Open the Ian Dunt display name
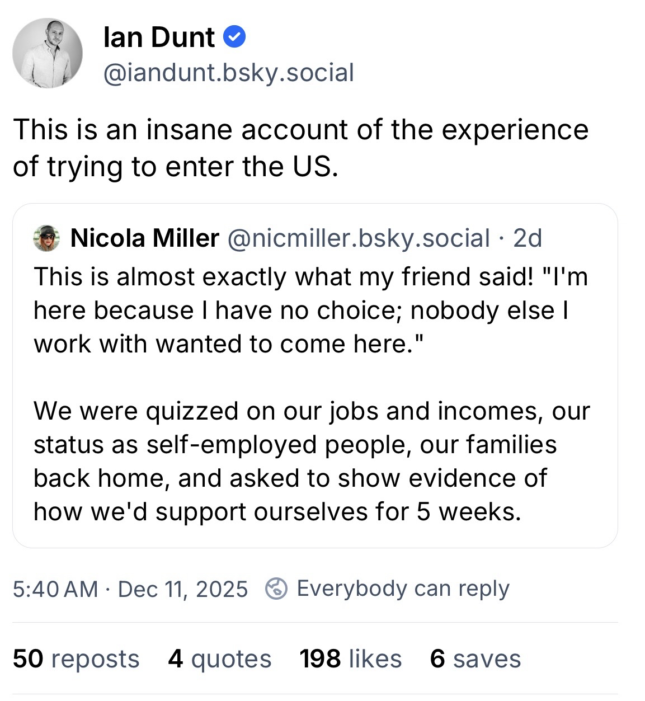The image size is (645, 701). pos(159,37)
